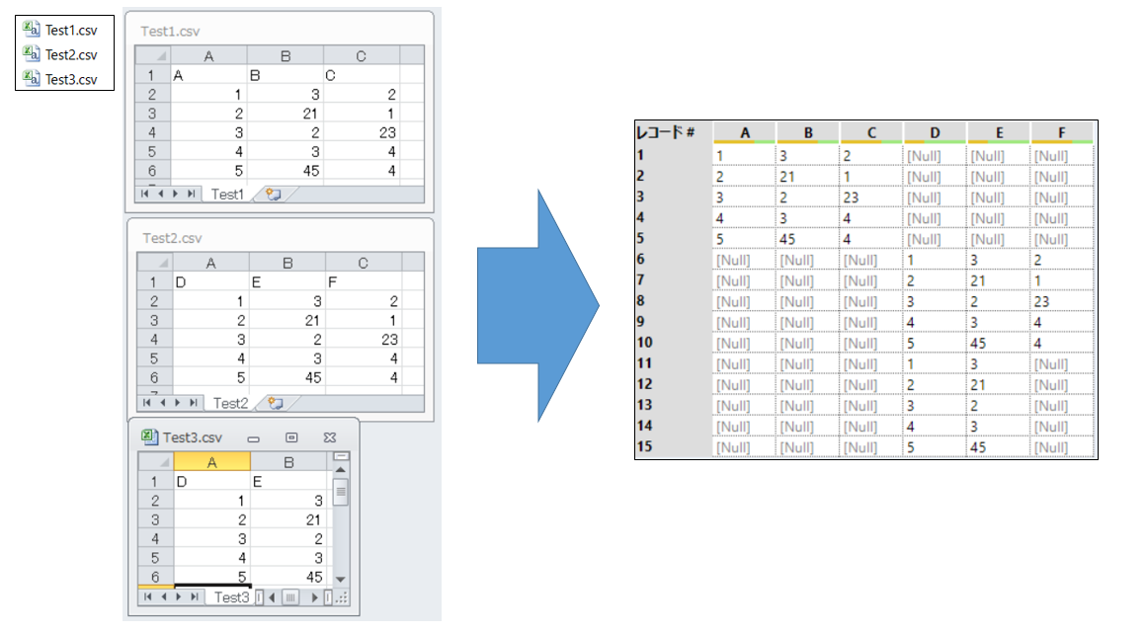Viewport: 1147px width, 633px height.
Task: Click the Test1.csv file icon
Action: click(x=31, y=30)
